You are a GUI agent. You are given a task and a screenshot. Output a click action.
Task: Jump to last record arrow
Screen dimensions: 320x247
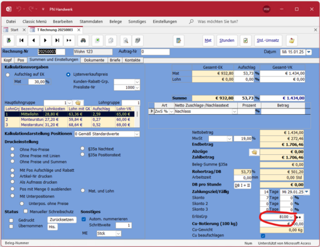coord(57,40)
